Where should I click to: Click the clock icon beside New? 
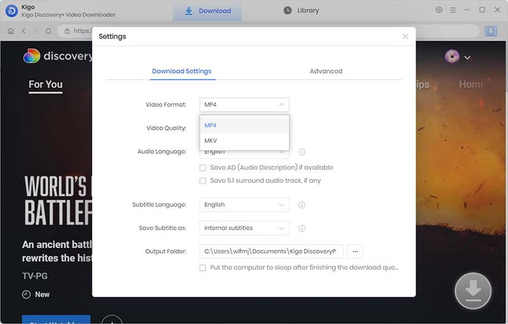26,295
